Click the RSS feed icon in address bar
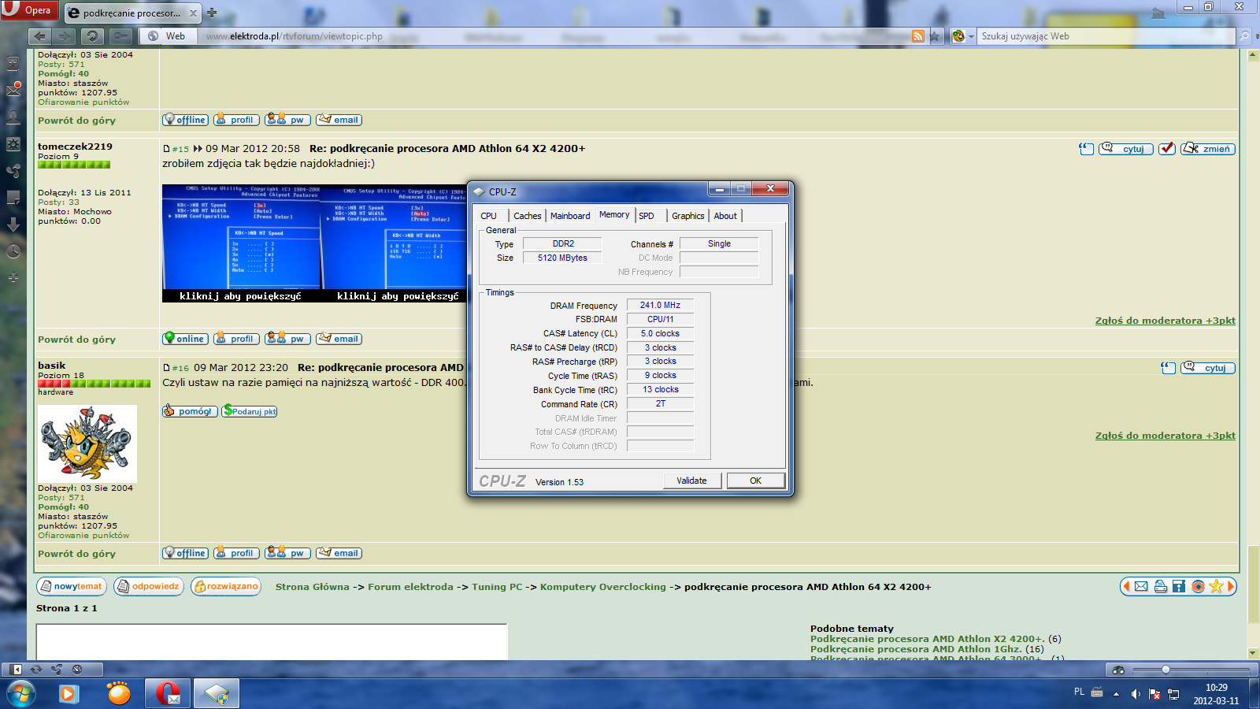The image size is (1260, 709). tap(918, 36)
